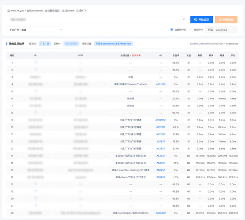Clear the target input with the X icon
Image resolution: width=245 pixels, height=220 pixels.
(x=184, y=19)
